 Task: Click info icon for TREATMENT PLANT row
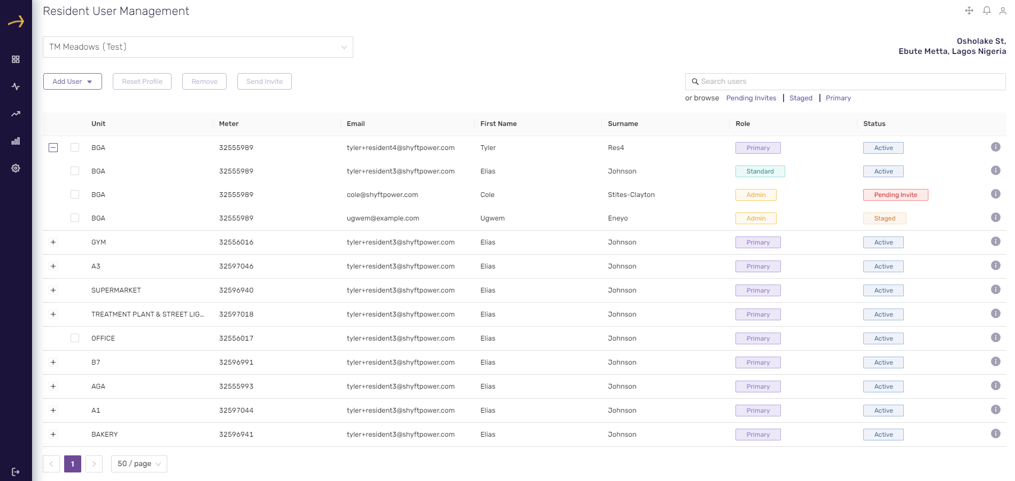(996, 313)
